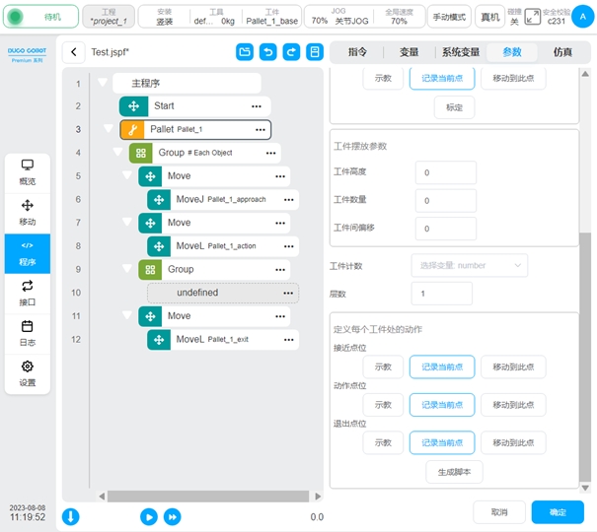Toggle the 手动模式 manual mode button
Image resolution: width=597 pixels, height=532 pixels.
click(x=449, y=17)
